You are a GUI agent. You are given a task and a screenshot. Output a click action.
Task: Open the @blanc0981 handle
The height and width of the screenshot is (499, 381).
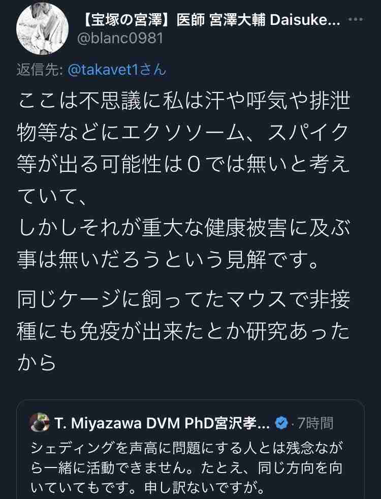click(120, 39)
